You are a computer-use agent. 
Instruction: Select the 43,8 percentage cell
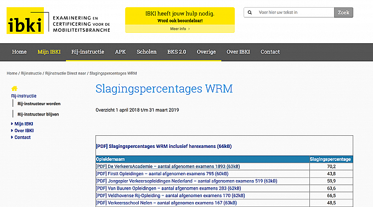click(331, 174)
